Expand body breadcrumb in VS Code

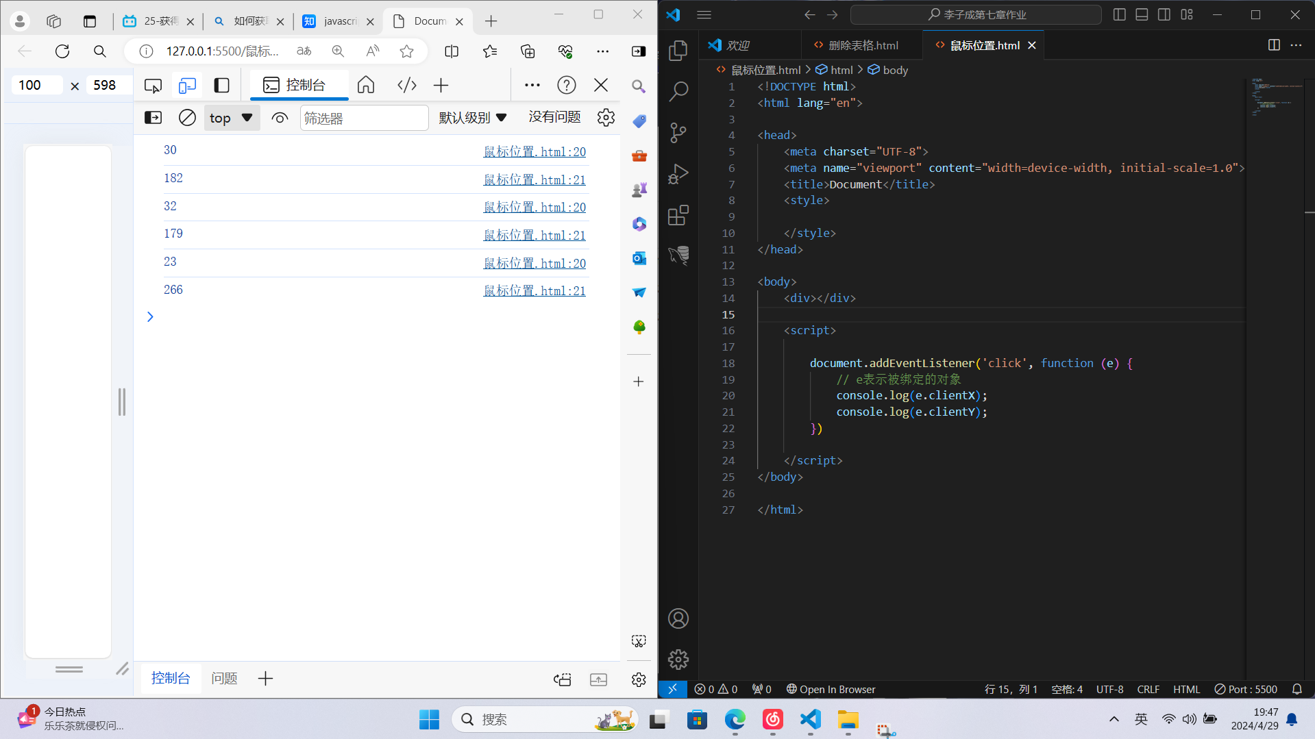[887, 70]
